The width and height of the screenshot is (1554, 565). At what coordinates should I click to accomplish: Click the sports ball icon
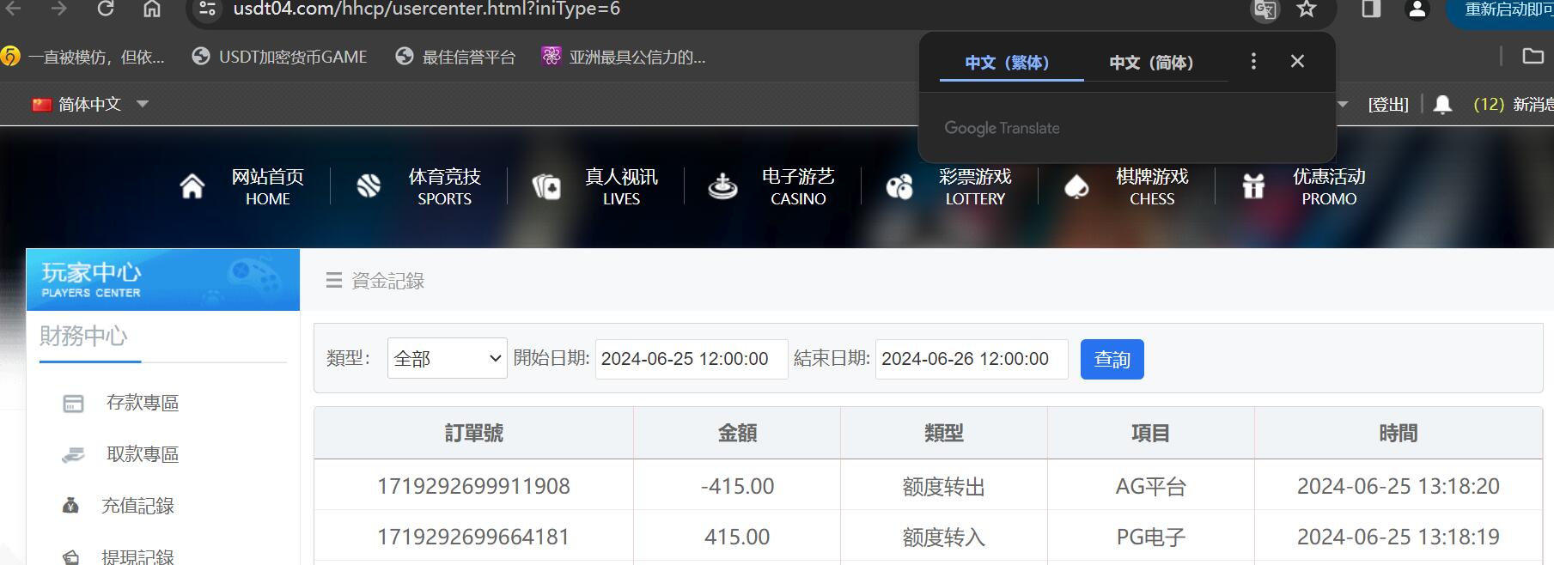(x=369, y=186)
